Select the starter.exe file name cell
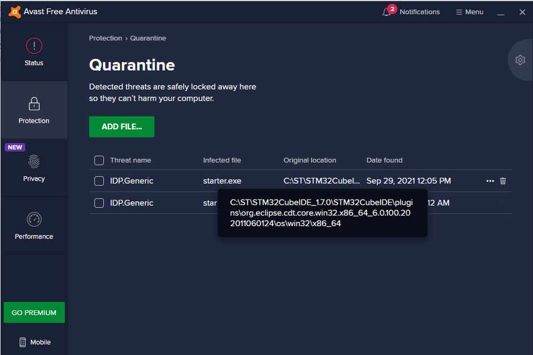Screen dimensions: 533x355 click(x=222, y=181)
